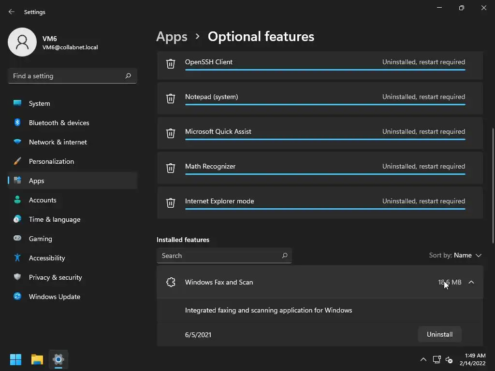Click the Internet Explorer mode progress bar
Image resolution: width=495 pixels, height=371 pixels.
(325, 209)
